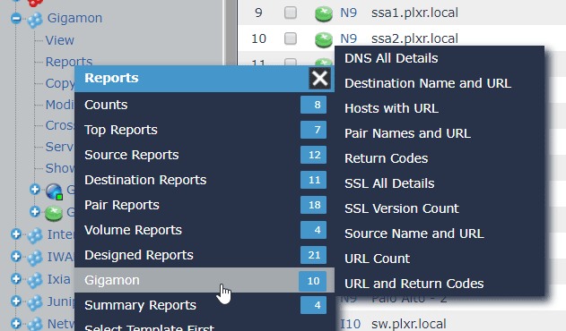Click green router icon in Gigamon tree
Viewport: 566px width, 331px height.
click(54, 213)
